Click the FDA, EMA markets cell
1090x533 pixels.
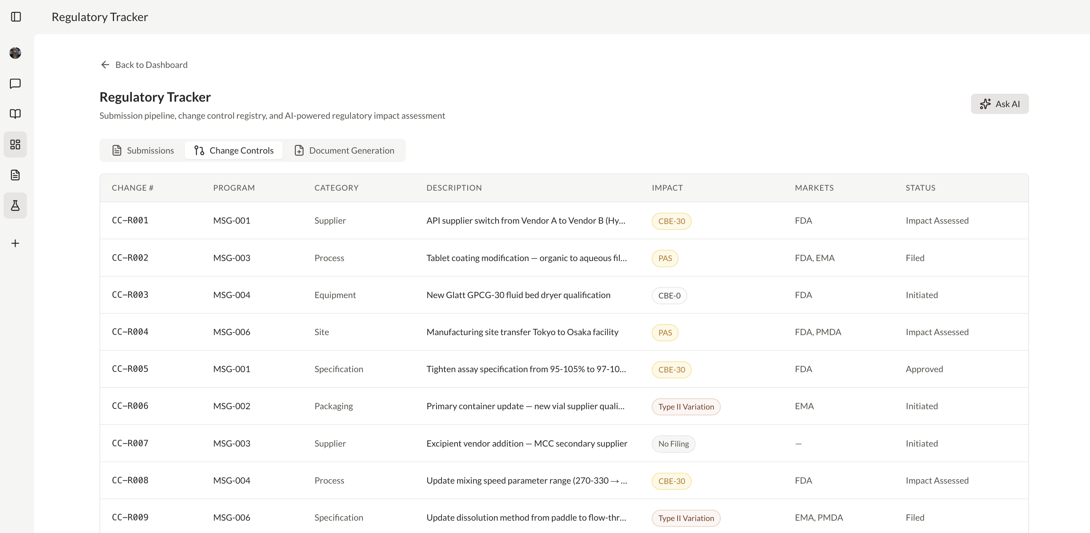(x=814, y=258)
